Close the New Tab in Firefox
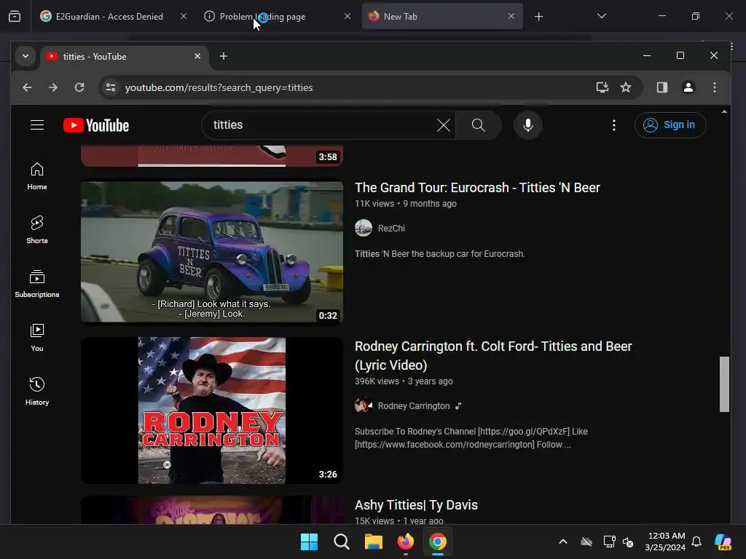The height and width of the screenshot is (559, 746). pos(511,16)
